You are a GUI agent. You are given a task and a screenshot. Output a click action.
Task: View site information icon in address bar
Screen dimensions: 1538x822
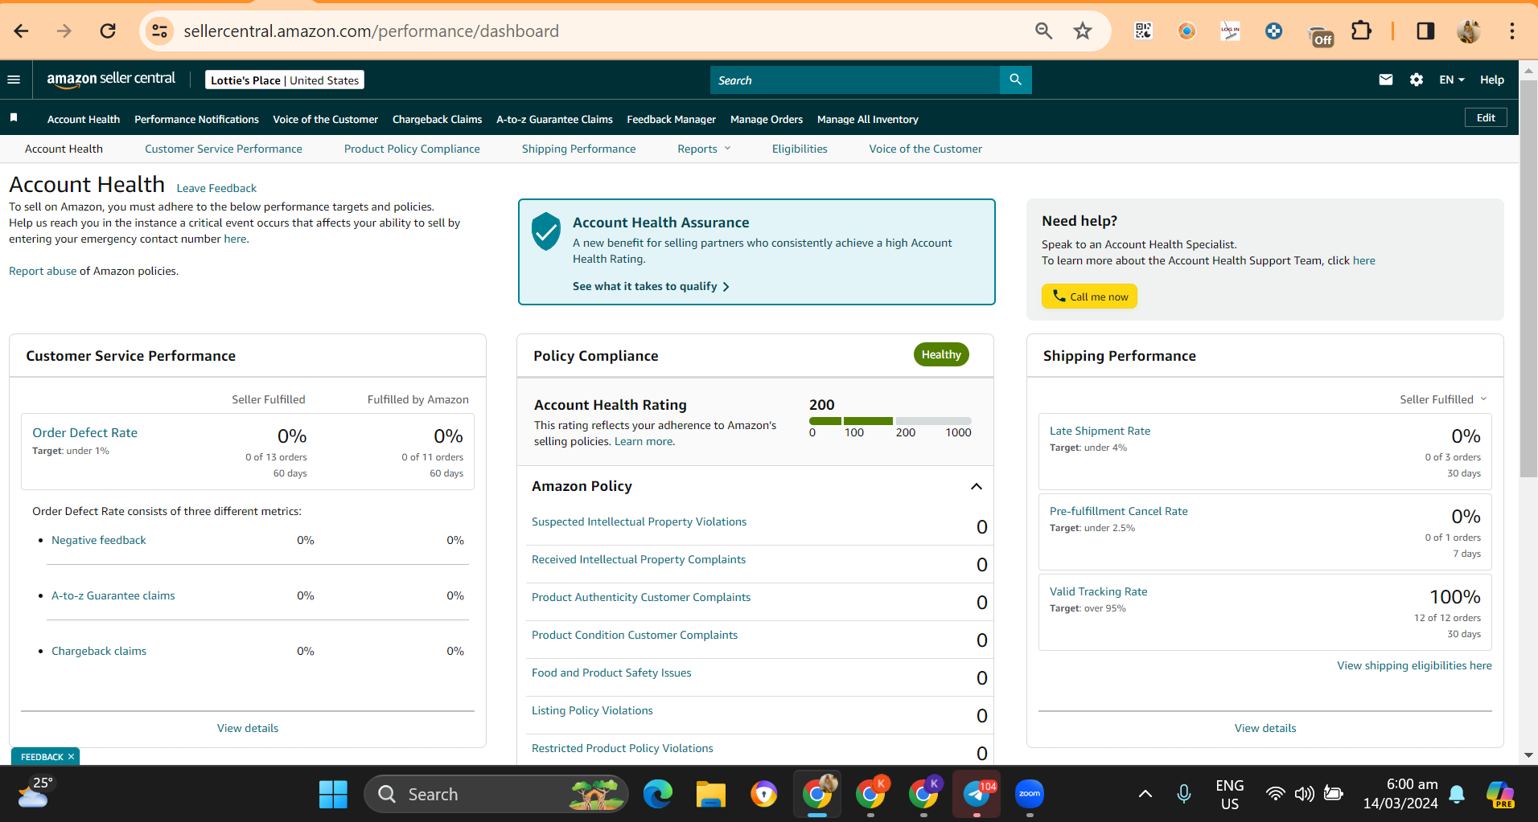pyautogui.click(x=160, y=31)
